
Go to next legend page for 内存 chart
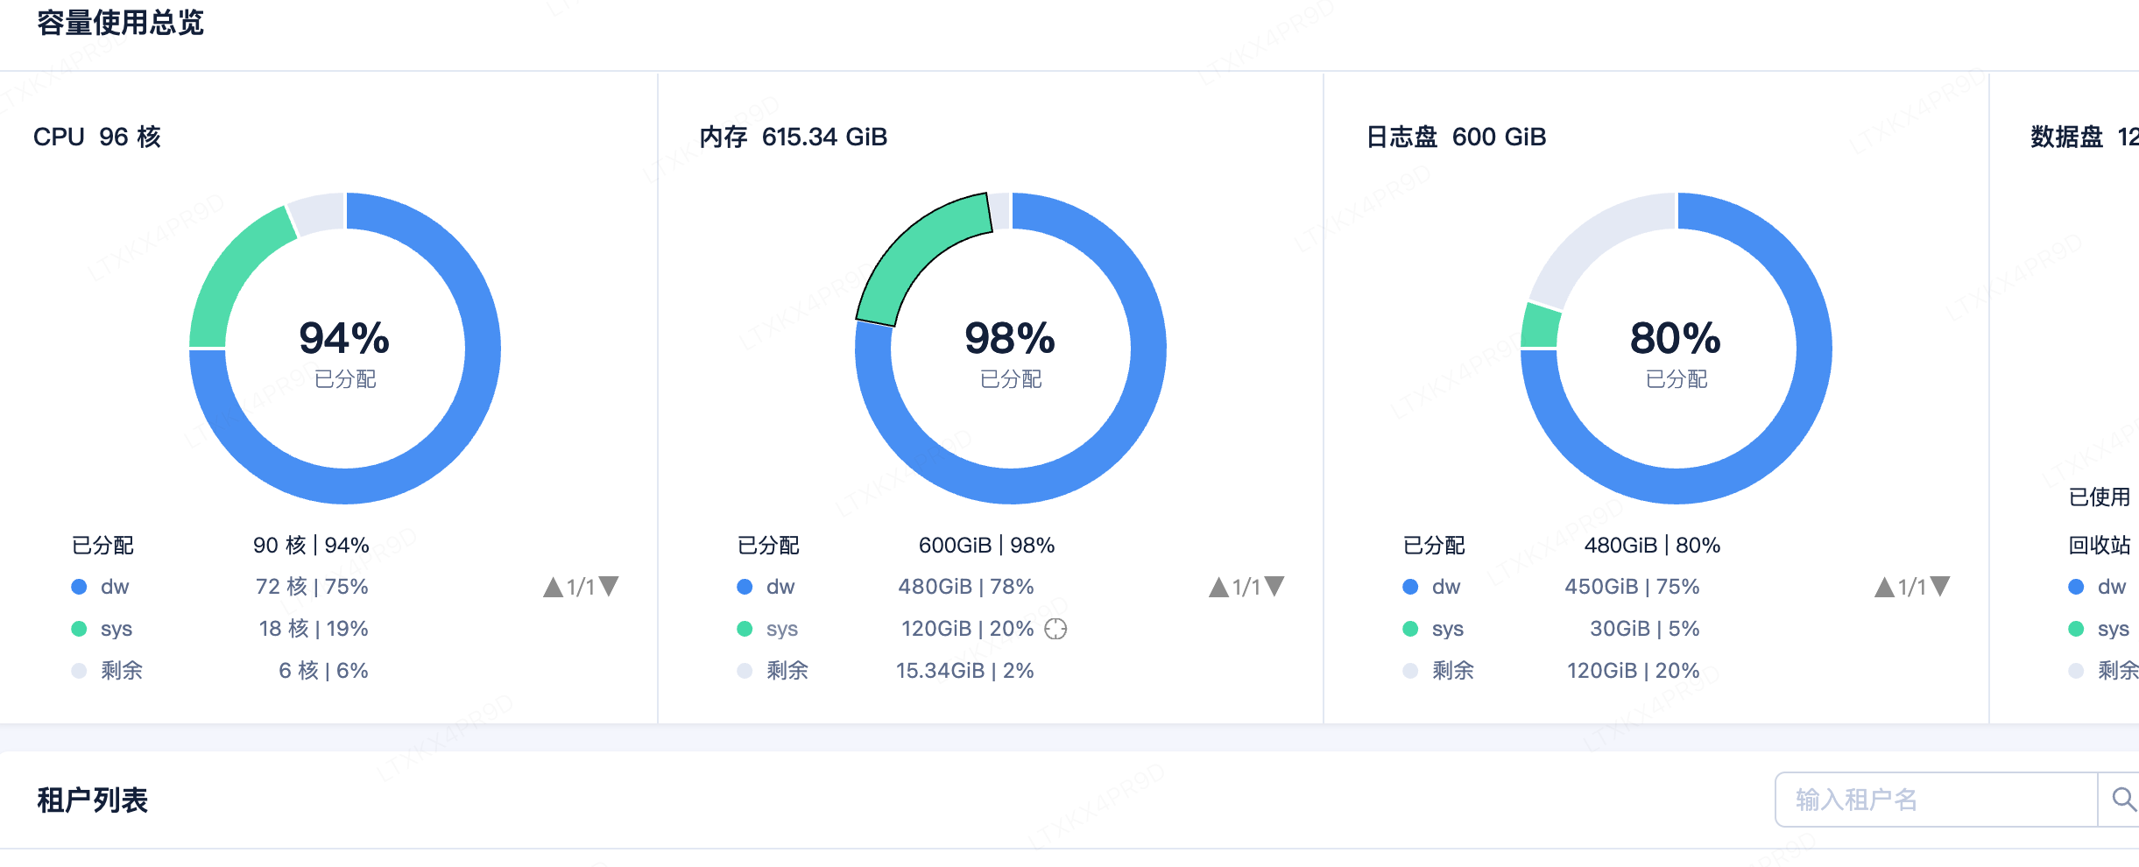click(1274, 587)
